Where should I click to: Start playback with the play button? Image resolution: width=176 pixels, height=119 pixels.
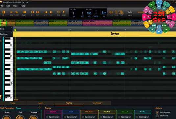click(x=11, y=12)
